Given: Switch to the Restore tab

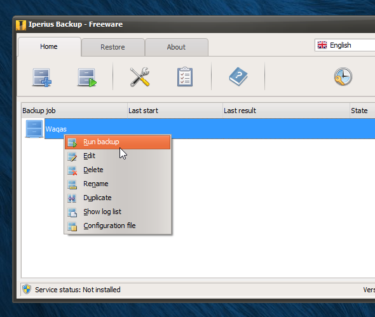Looking at the screenshot, I should pos(112,47).
